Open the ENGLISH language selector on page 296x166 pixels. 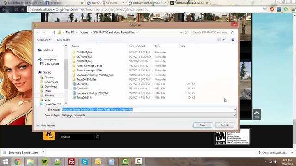[x=79, y=137]
